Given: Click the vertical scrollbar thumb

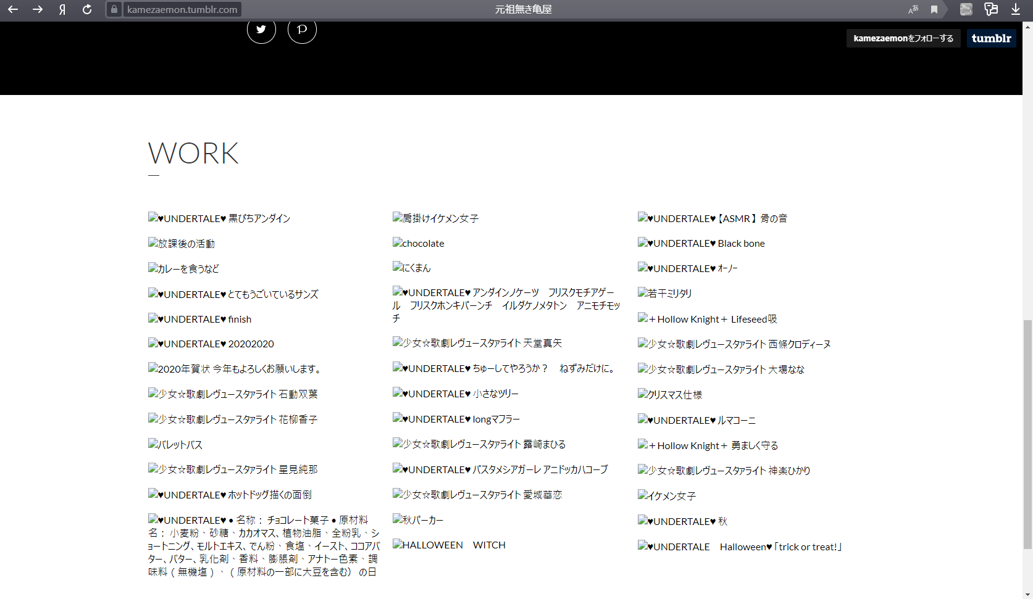Looking at the screenshot, I should pyautogui.click(x=1027, y=434).
